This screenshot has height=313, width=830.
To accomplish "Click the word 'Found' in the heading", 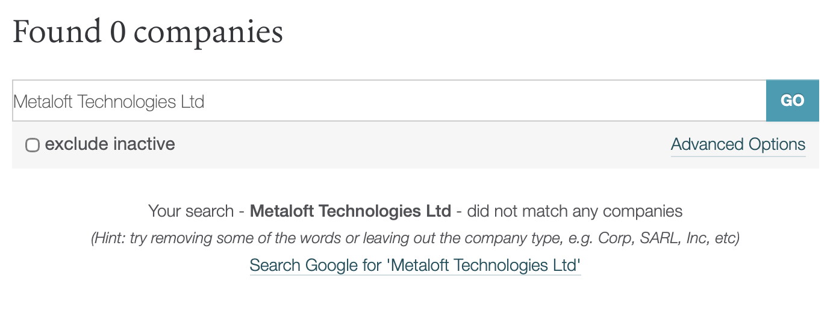I will [x=57, y=31].
